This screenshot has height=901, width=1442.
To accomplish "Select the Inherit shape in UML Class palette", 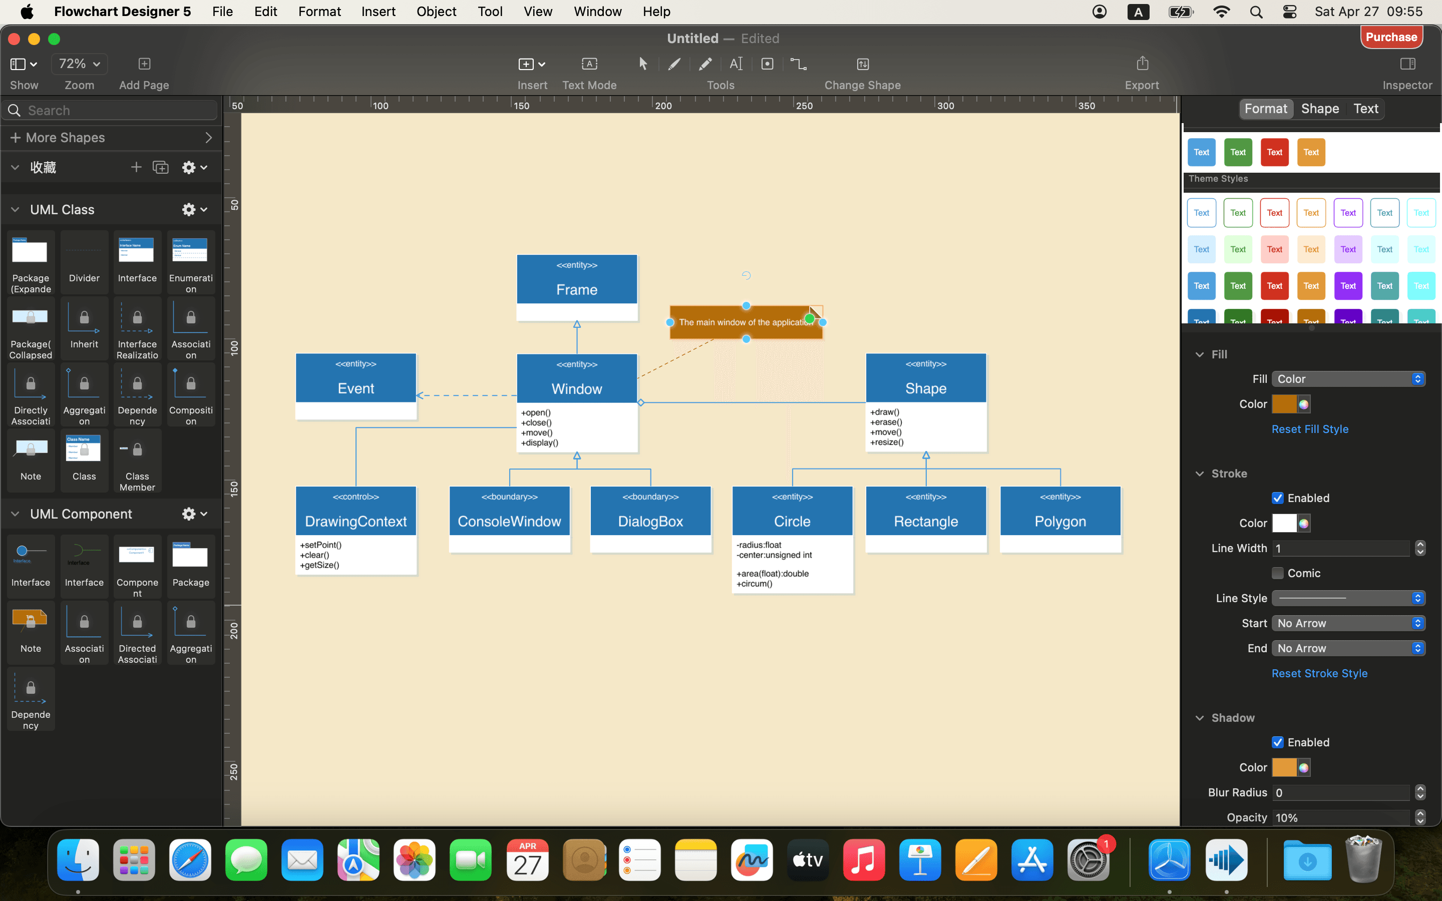I will click(84, 328).
